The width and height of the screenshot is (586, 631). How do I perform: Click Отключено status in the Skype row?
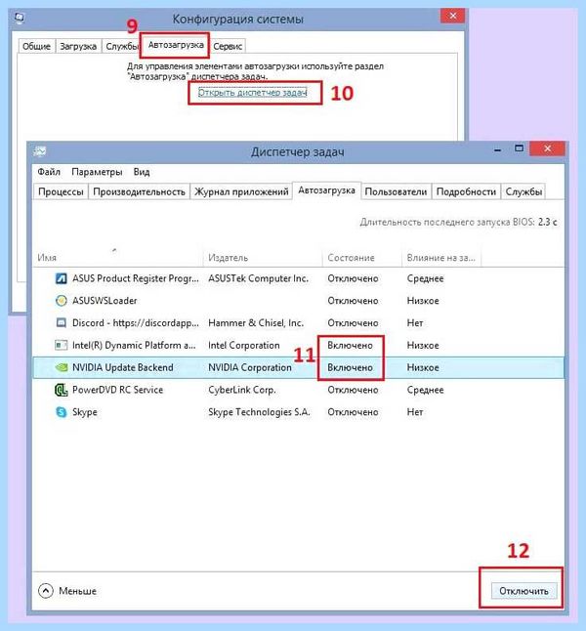[353, 412]
